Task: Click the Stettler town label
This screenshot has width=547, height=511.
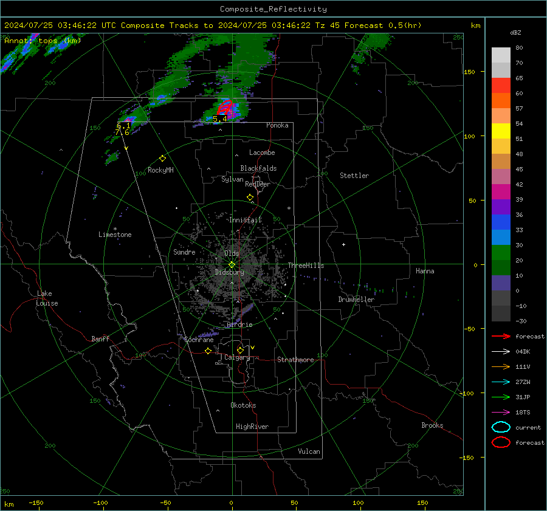Action: click(354, 176)
